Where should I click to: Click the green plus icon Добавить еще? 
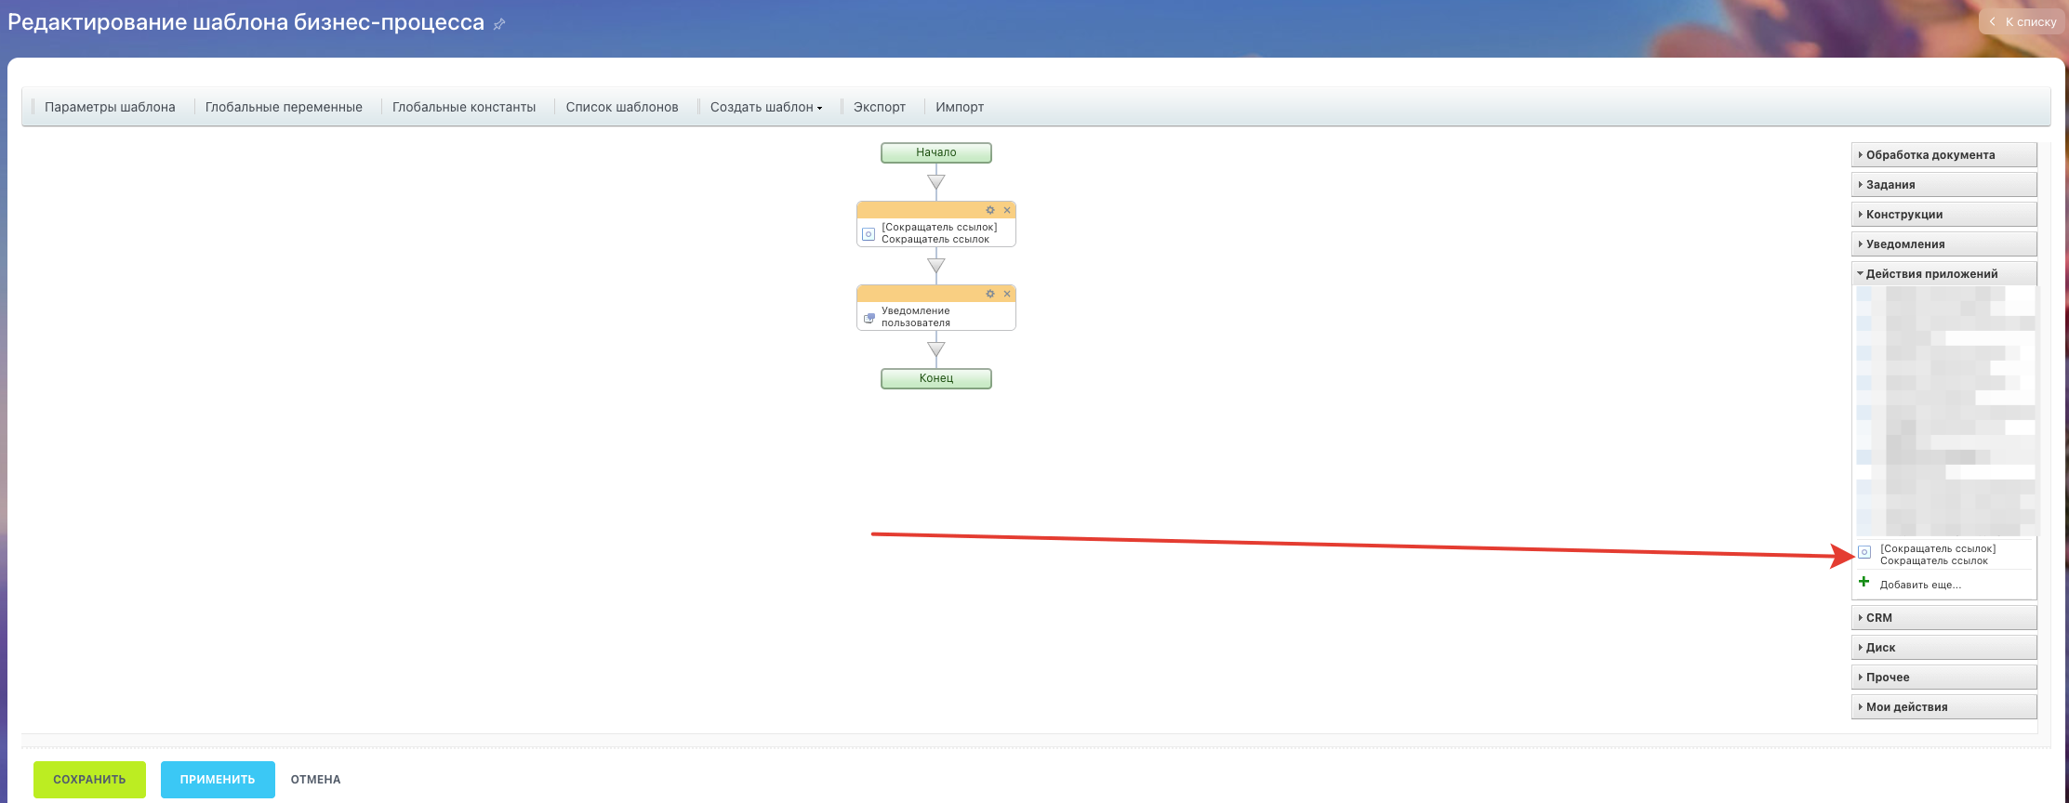click(1863, 582)
